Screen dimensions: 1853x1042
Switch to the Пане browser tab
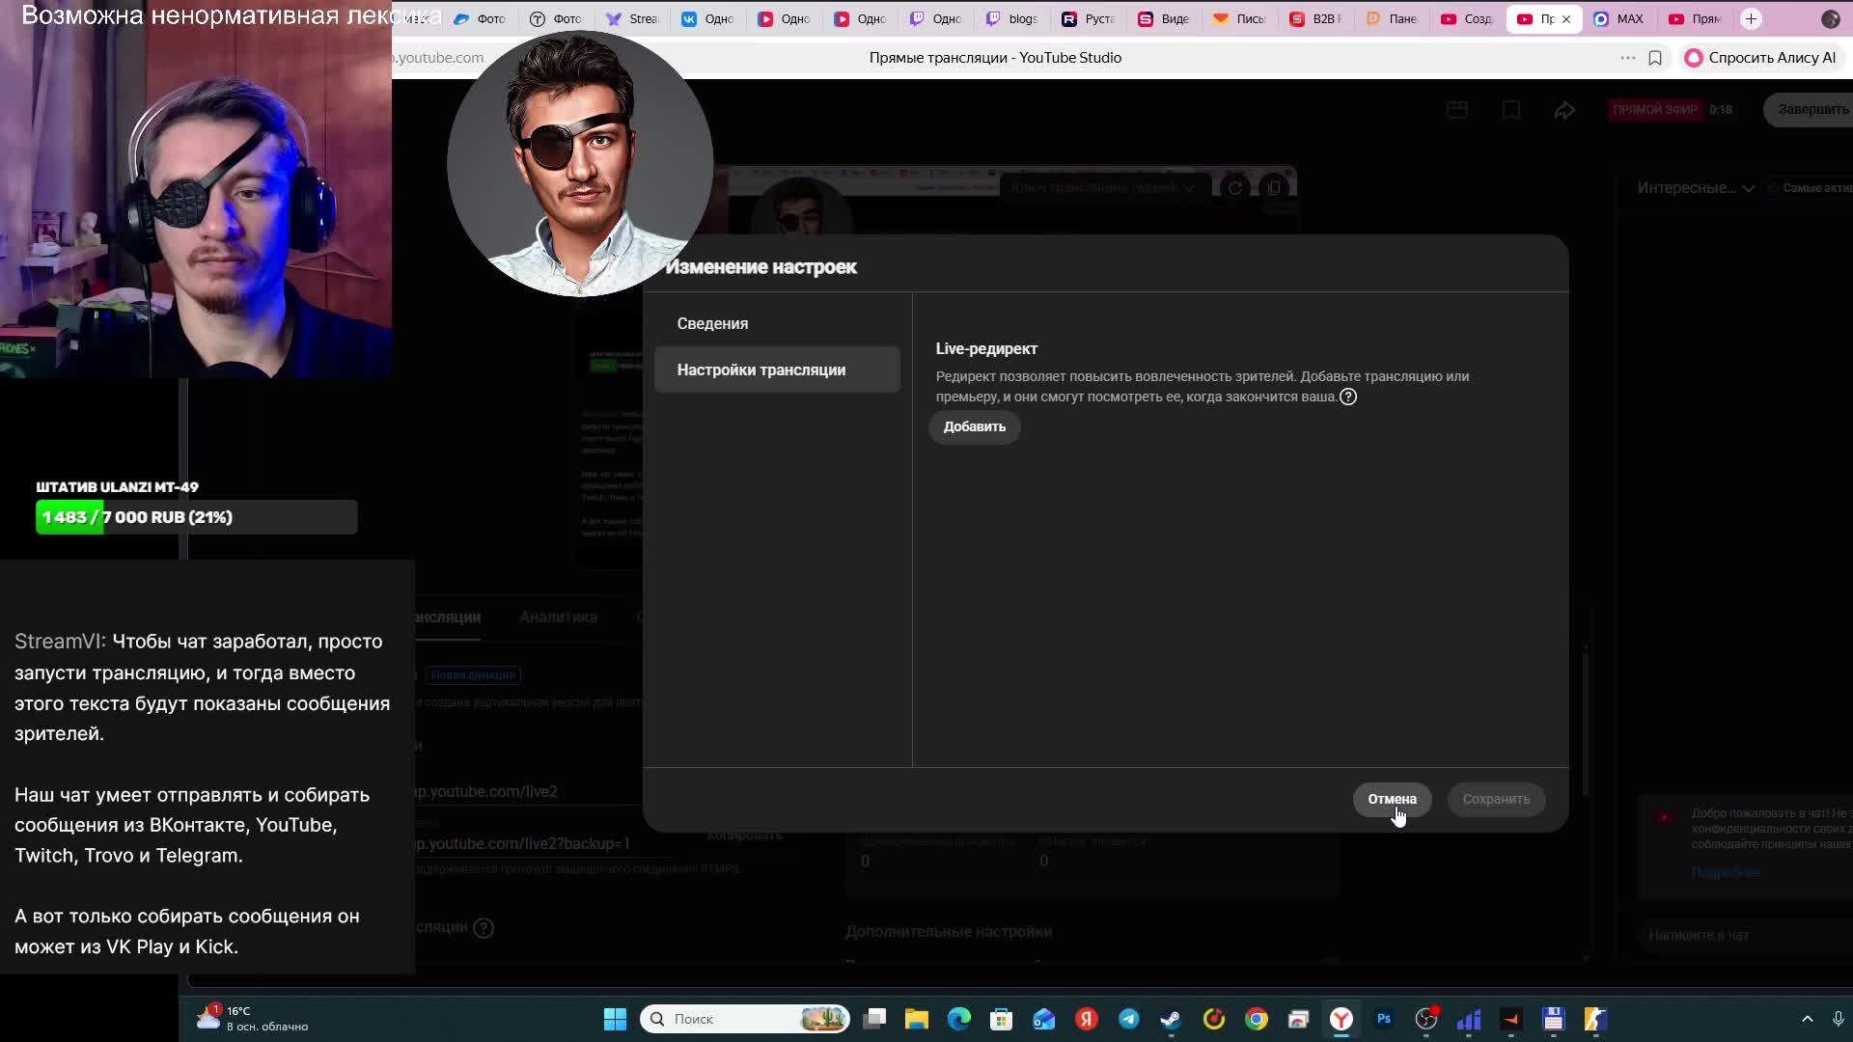click(1393, 19)
